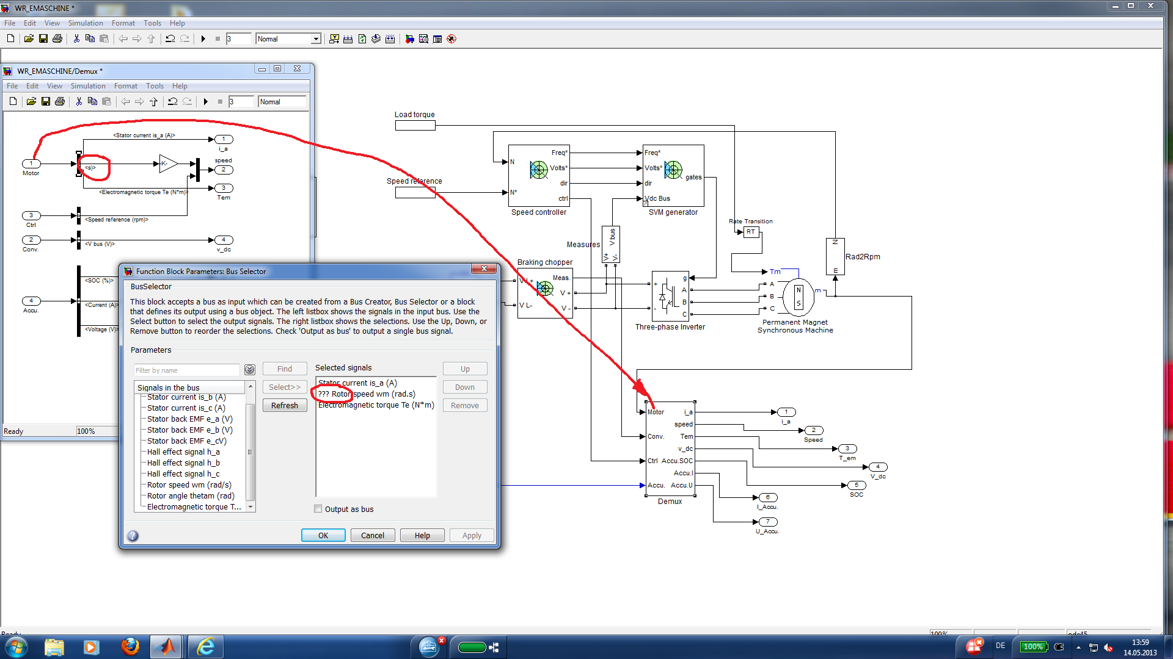The image size is (1173, 659).
Task: Click Undo icon in main toolbar
Action: point(170,39)
